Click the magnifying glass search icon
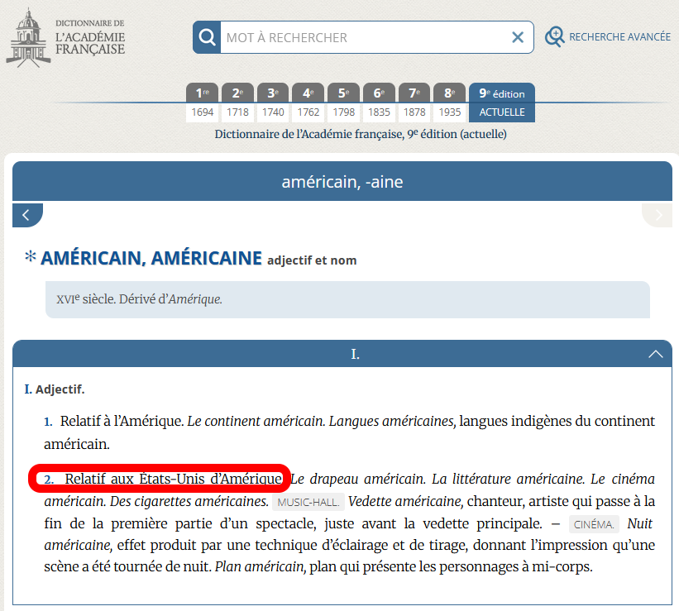679x611 pixels. click(207, 37)
